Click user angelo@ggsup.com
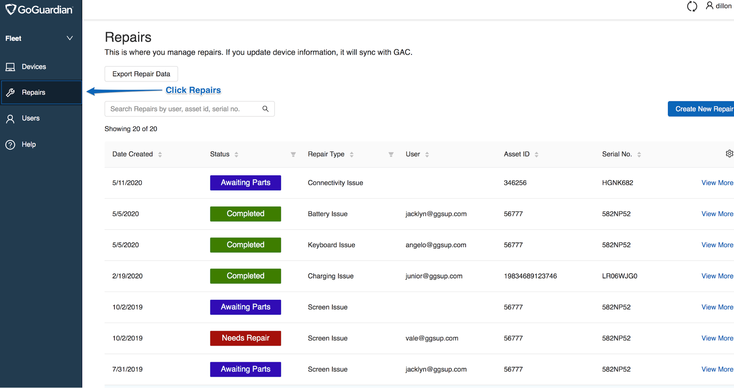Image resolution: width=734 pixels, height=388 pixels. [436, 245]
